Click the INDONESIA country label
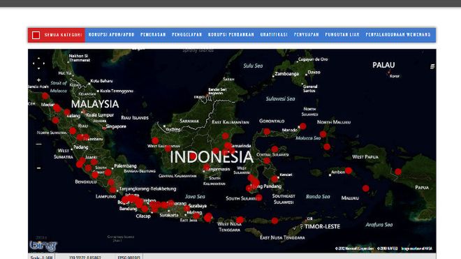 pyautogui.click(x=212, y=157)
